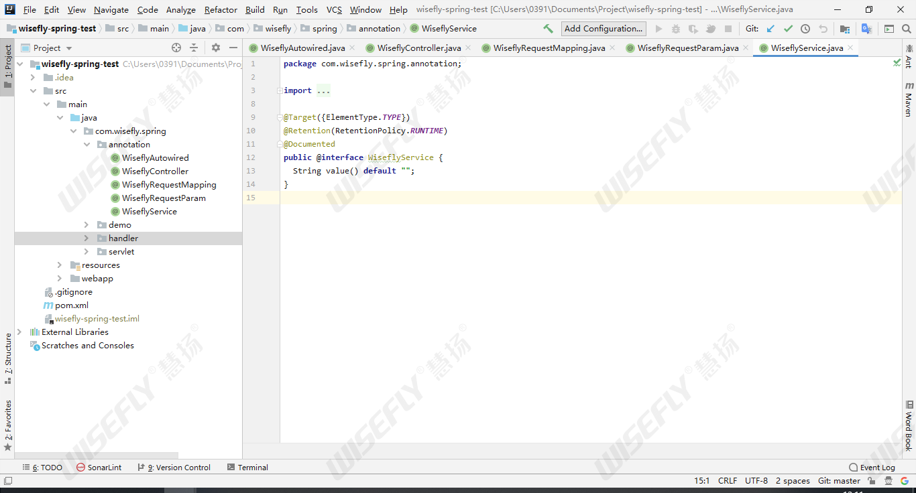Open the Word Book side tool window

click(x=909, y=426)
